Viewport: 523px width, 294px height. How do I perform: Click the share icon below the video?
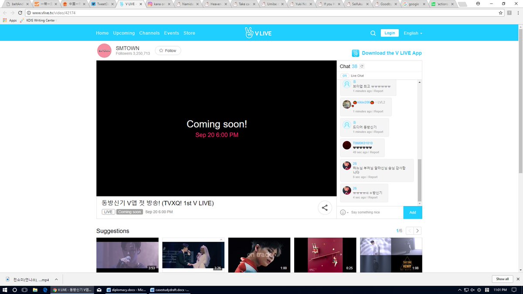[325, 208]
